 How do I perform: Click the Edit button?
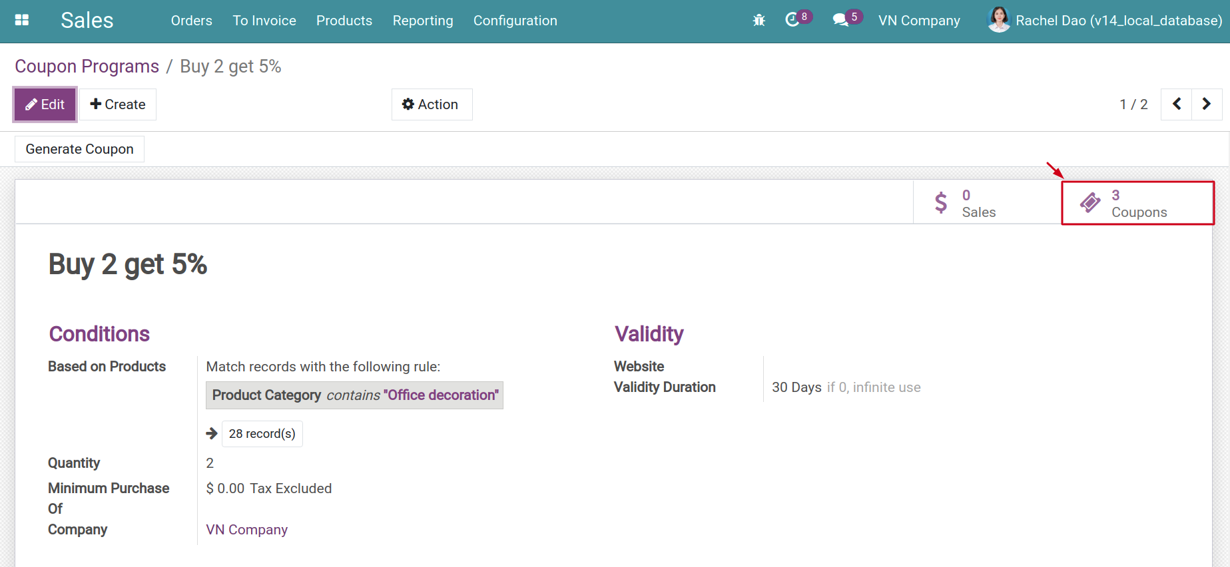(45, 104)
